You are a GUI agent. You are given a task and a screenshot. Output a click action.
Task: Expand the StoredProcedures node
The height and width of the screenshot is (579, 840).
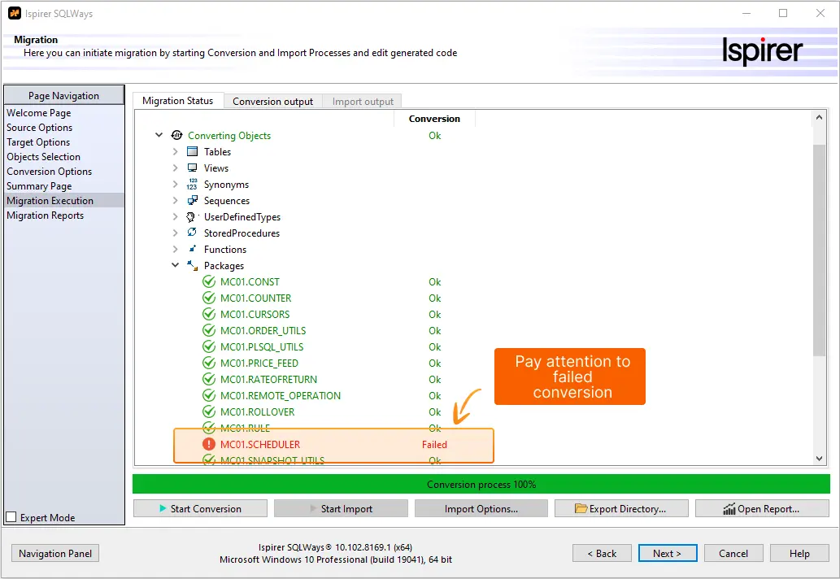pyautogui.click(x=175, y=233)
